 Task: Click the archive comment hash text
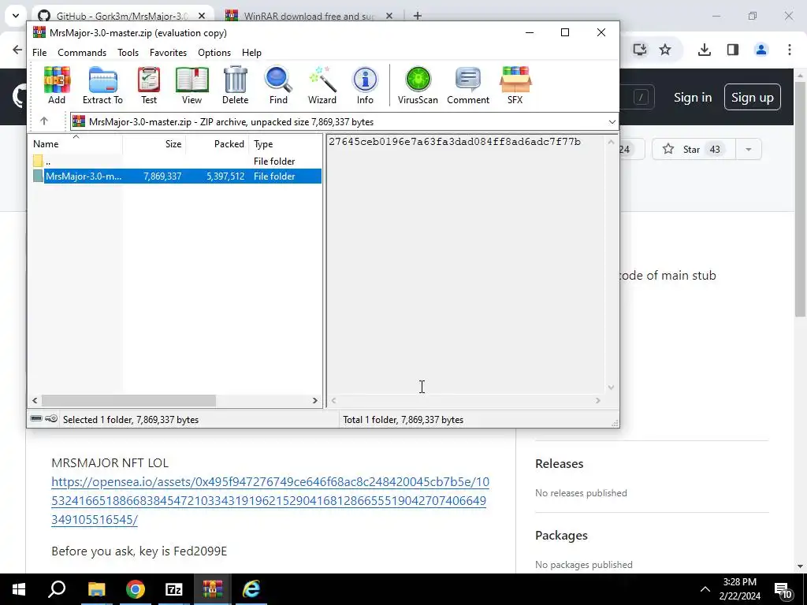(455, 142)
